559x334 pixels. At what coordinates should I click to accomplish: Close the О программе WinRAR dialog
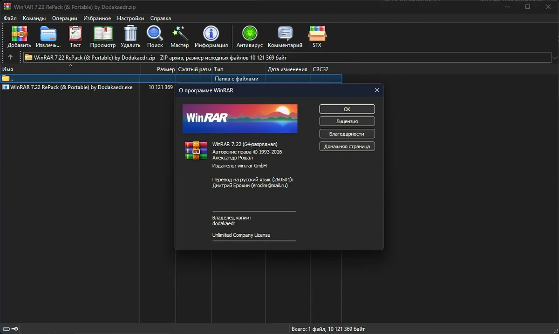click(377, 90)
